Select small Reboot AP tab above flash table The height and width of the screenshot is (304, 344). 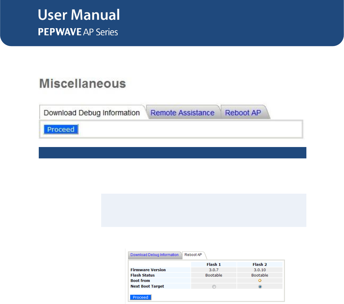(x=193, y=255)
